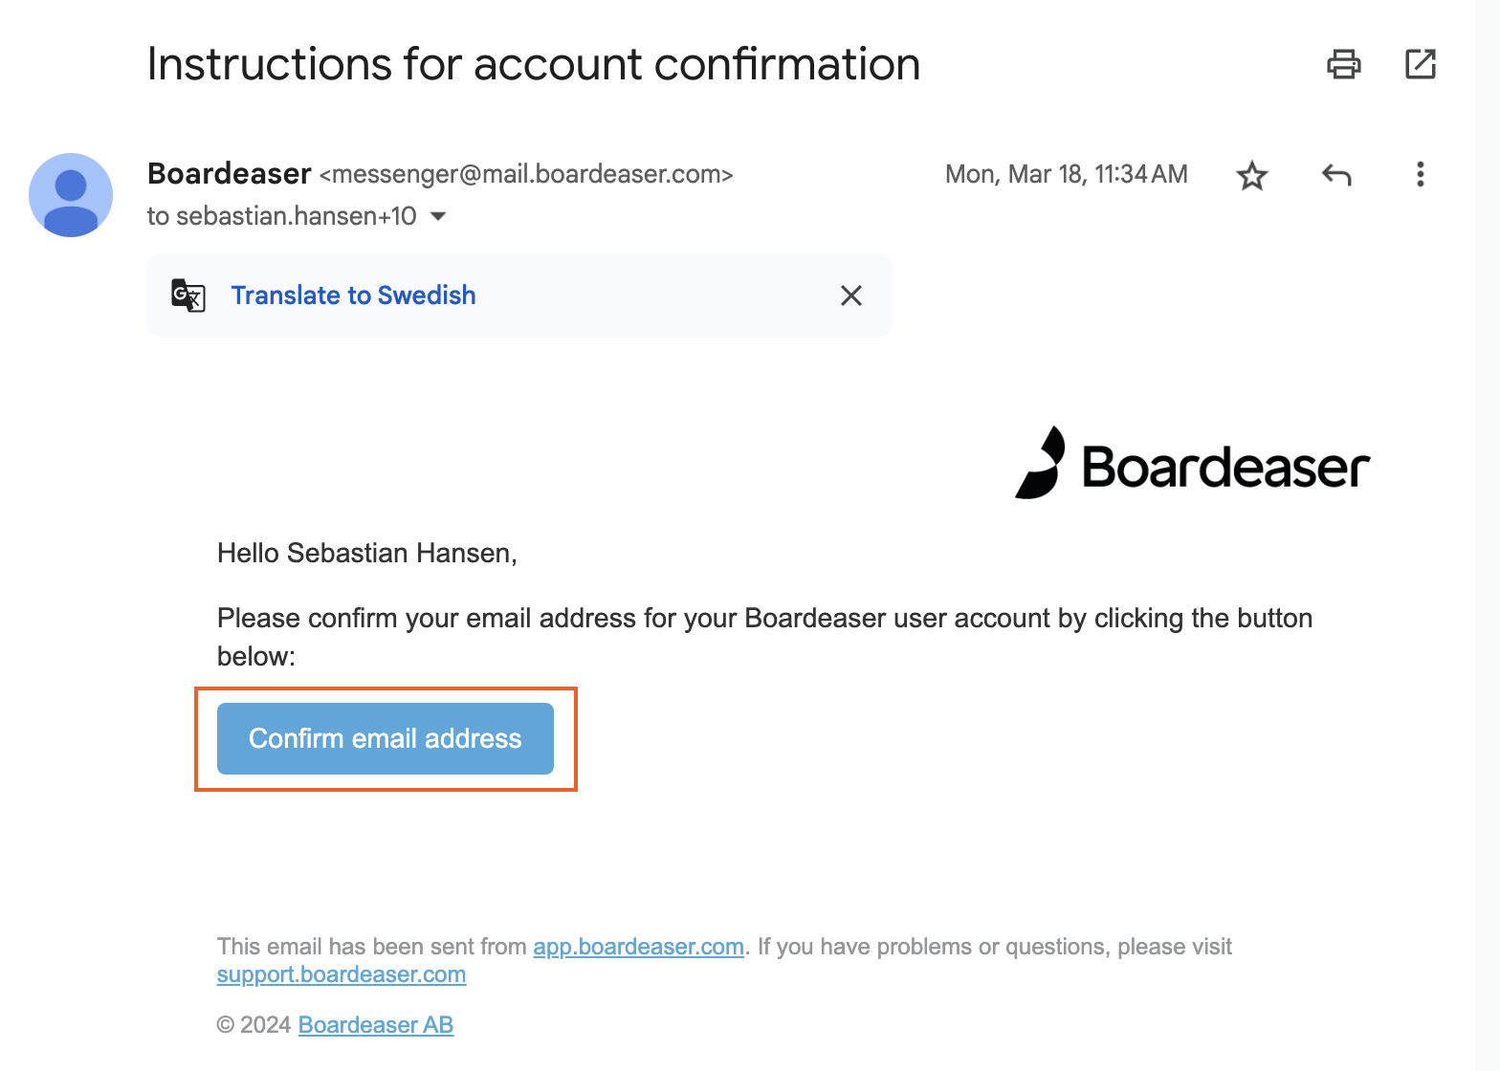This screenshot has width=1500, height=1071.
Task: Open the app.boardeaser.com link
Action: coord(638,947)
